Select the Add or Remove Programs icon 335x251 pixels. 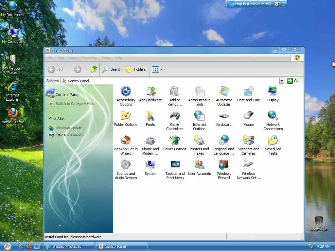tap(175, 96)
